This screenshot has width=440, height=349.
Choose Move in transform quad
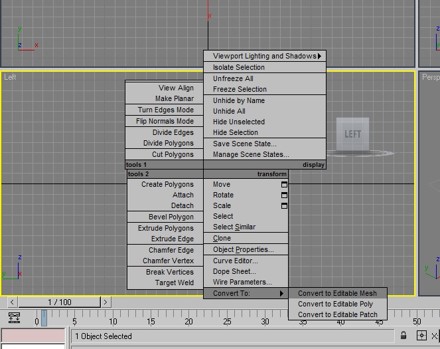coord(246,184)
